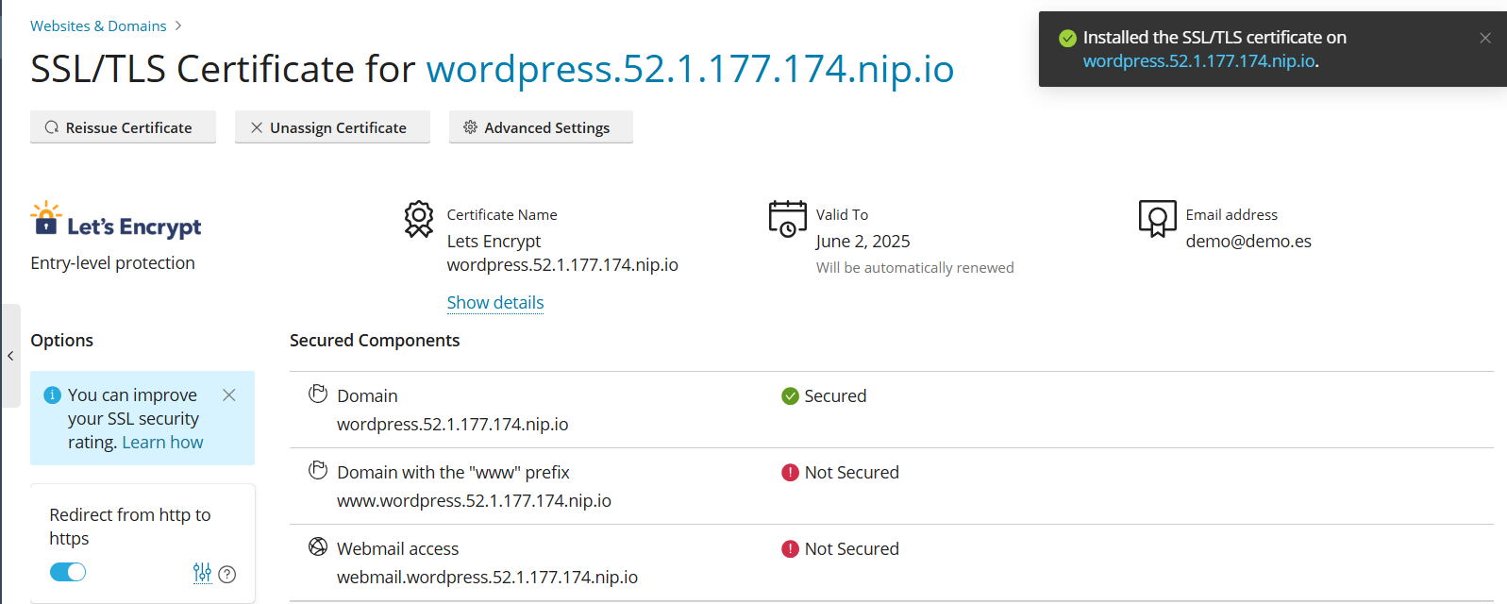Expand the collapsed left sidebar
This screenshot has height=604, width=1507.
(10, 356)
